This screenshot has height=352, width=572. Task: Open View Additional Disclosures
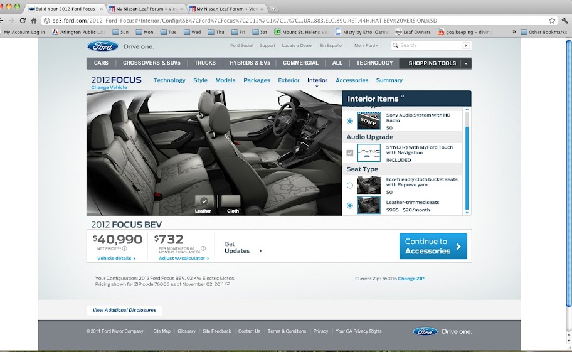point(124,310)
